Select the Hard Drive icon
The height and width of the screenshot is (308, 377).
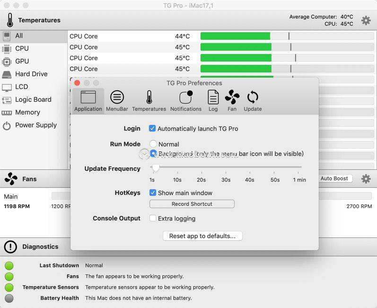click(7, 74)
